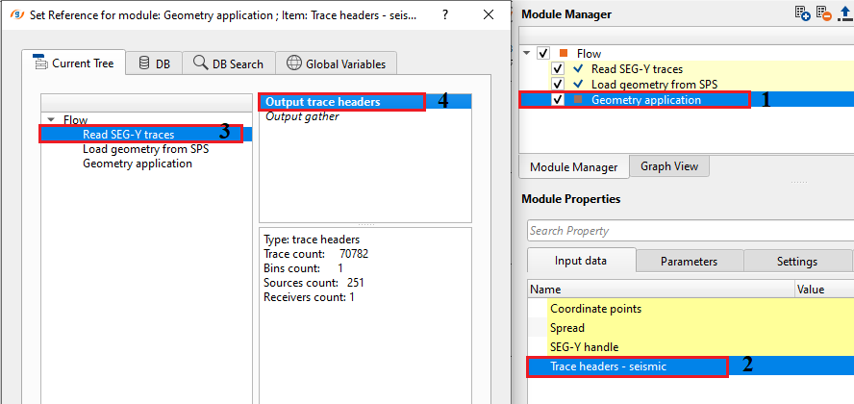Toggle the Flow checkbox in Module Manager
This screenshot has width=854, height=404.
pos(543,54)
